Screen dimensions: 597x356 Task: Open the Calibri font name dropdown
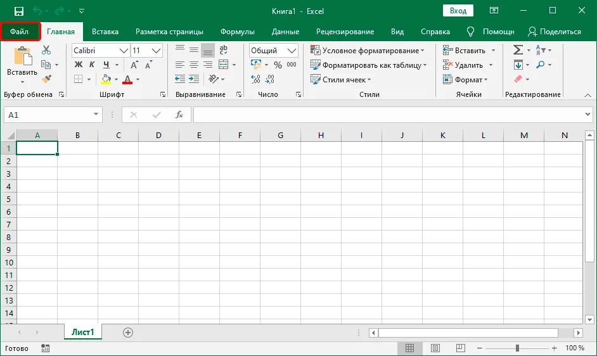tap(124, 51)
